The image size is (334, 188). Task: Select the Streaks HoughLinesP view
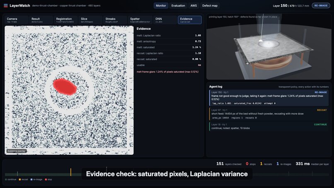tap(116, 20)
